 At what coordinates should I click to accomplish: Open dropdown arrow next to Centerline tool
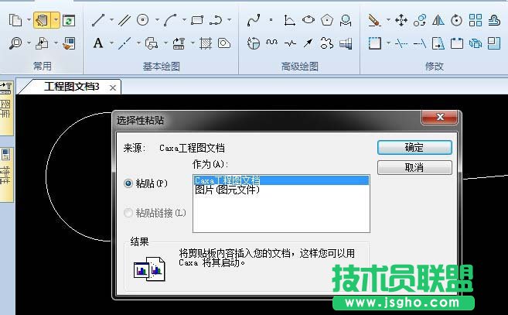(138, 43)
